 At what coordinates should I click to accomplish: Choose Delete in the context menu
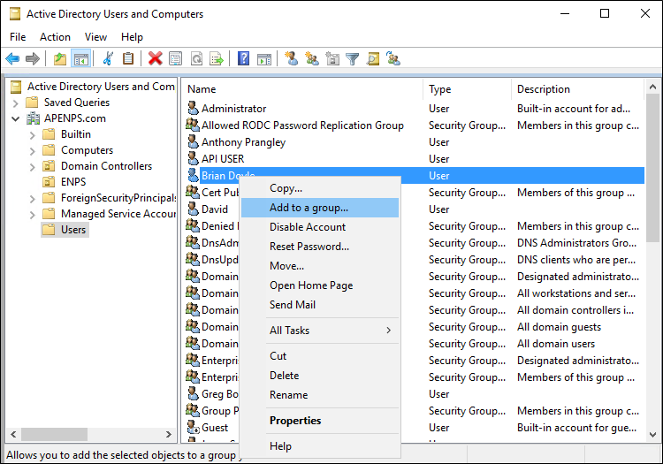point(320,376)
